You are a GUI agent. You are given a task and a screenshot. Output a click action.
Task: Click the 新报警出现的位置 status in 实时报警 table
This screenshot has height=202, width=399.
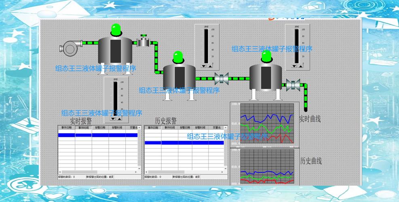coord(100,177)
